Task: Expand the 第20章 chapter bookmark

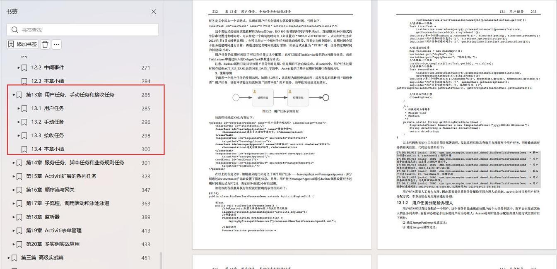Action: tap(14, 244)
